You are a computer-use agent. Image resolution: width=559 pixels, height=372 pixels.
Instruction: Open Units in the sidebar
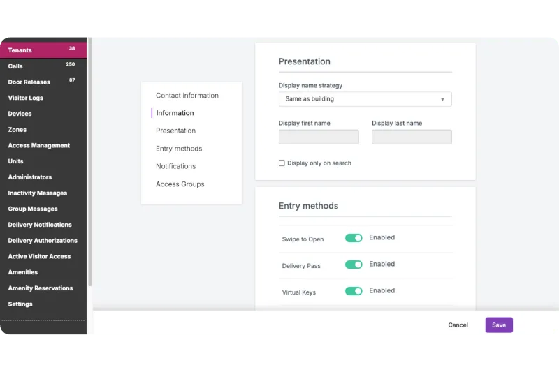pyautogui.click(x=15, y=161)
